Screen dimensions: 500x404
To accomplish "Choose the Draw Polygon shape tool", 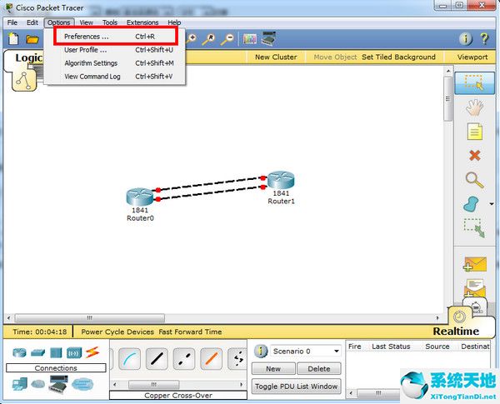I will point(472,204).
